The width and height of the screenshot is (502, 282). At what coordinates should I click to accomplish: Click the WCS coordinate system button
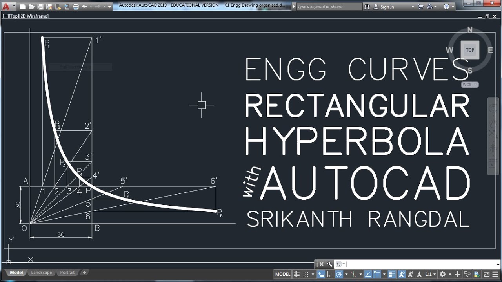[x=470, y=85]
